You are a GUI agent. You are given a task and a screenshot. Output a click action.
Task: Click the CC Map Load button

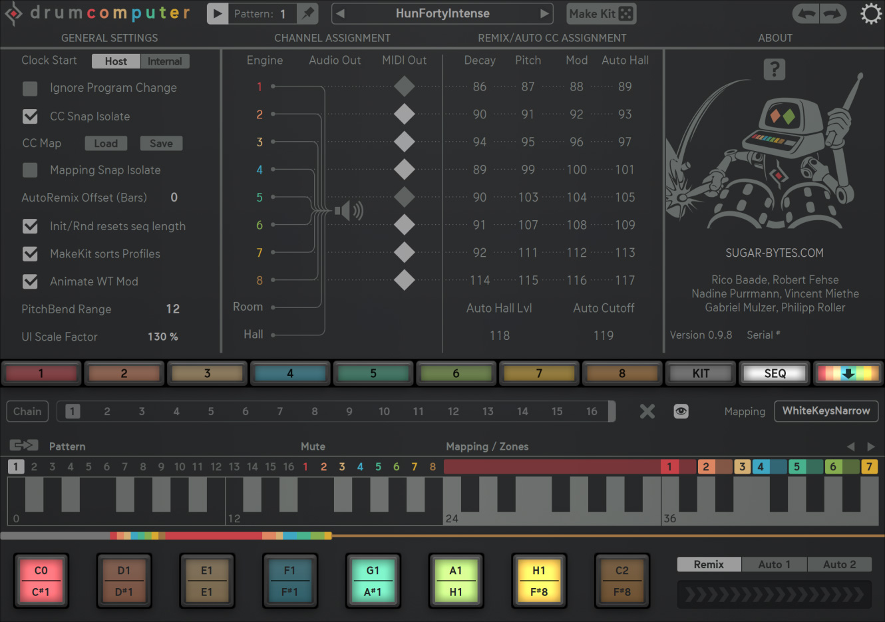tap(106, 143)
